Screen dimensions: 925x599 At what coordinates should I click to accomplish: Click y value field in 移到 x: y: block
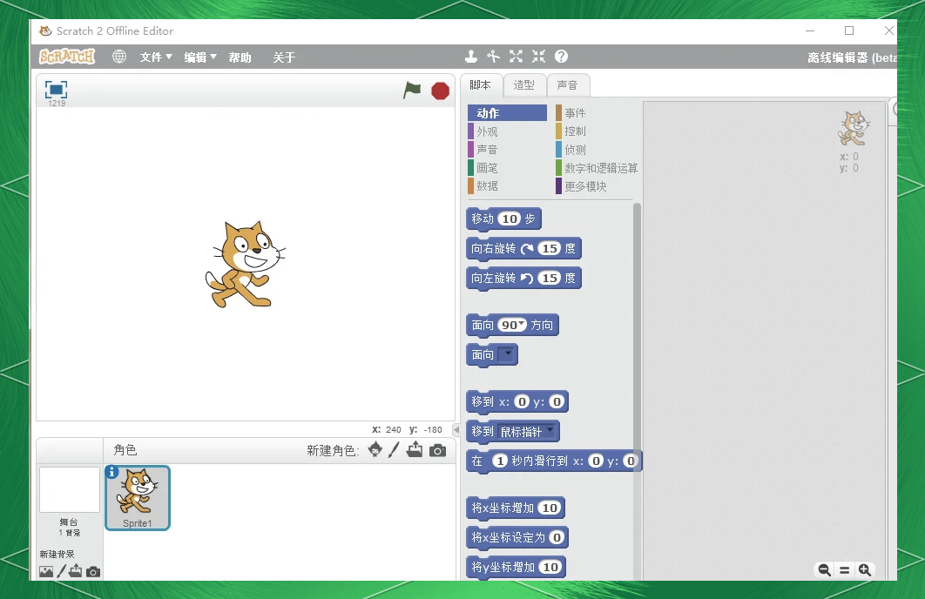557,401
